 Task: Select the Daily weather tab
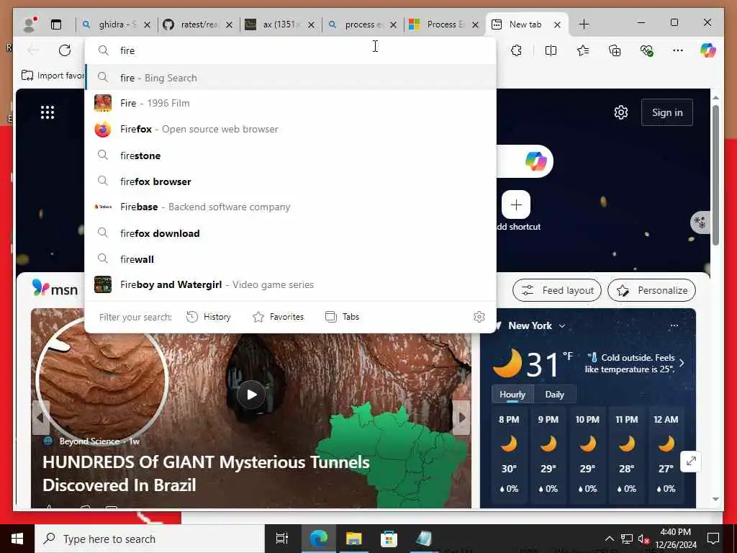tap(555, 395)
